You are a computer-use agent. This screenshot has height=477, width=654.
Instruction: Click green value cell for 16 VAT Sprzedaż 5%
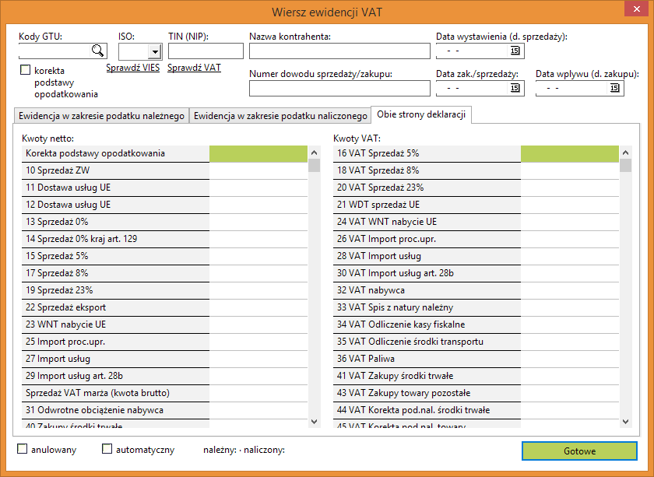point(570,153)
